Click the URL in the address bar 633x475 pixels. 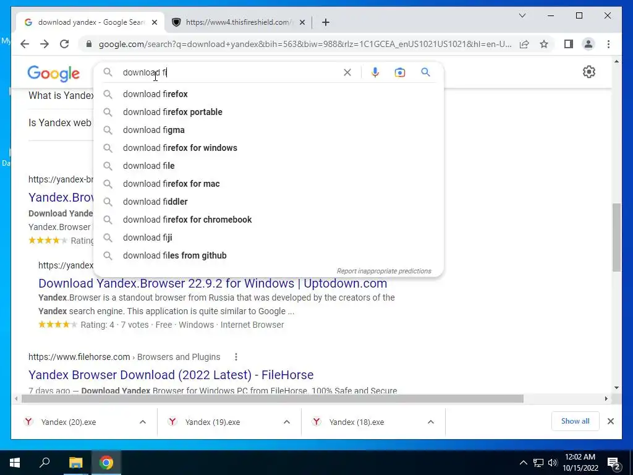[305, 44]
